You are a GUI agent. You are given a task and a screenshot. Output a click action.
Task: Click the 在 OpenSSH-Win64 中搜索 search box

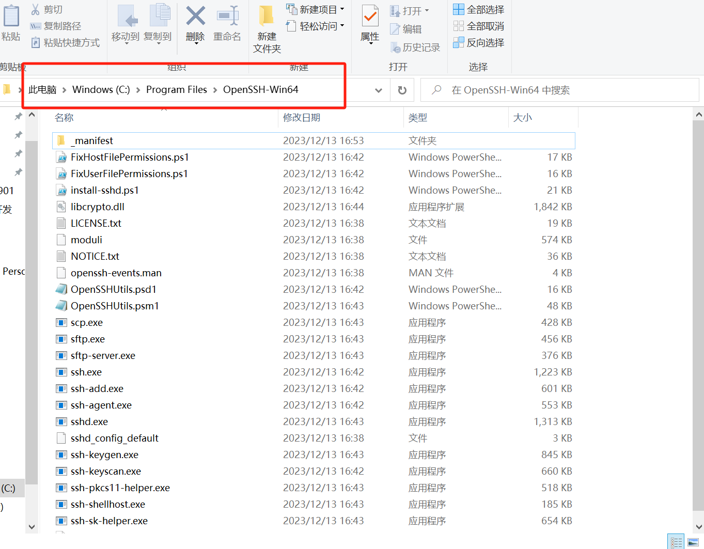coord(560,90)
